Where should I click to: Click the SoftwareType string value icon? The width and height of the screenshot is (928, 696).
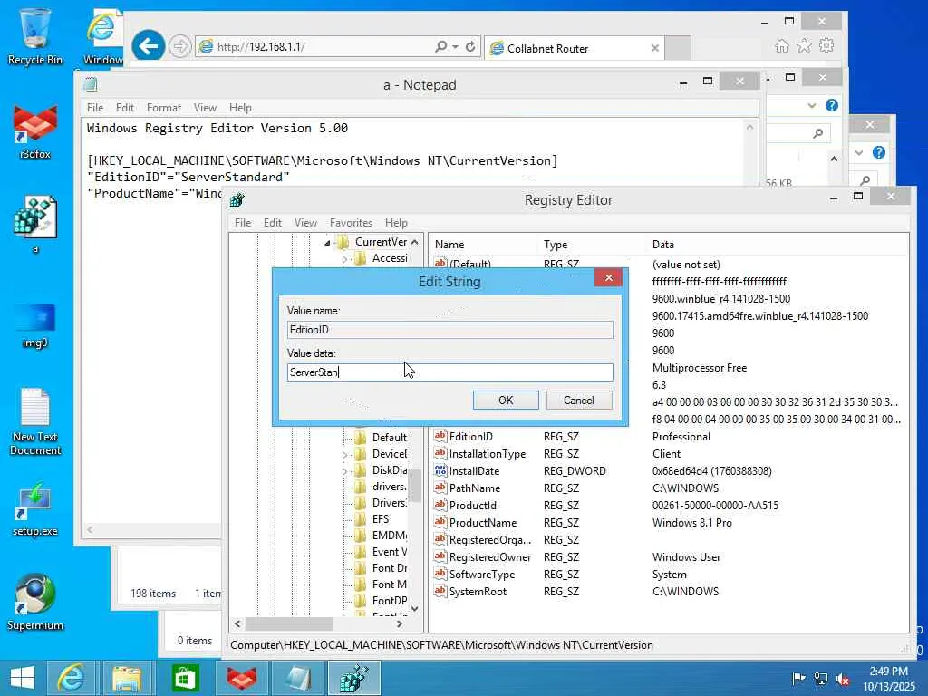[440, 574]
